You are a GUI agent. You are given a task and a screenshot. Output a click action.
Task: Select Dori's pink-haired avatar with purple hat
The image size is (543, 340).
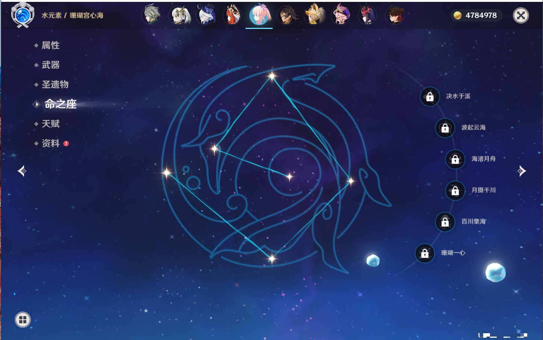coord(341,15)
